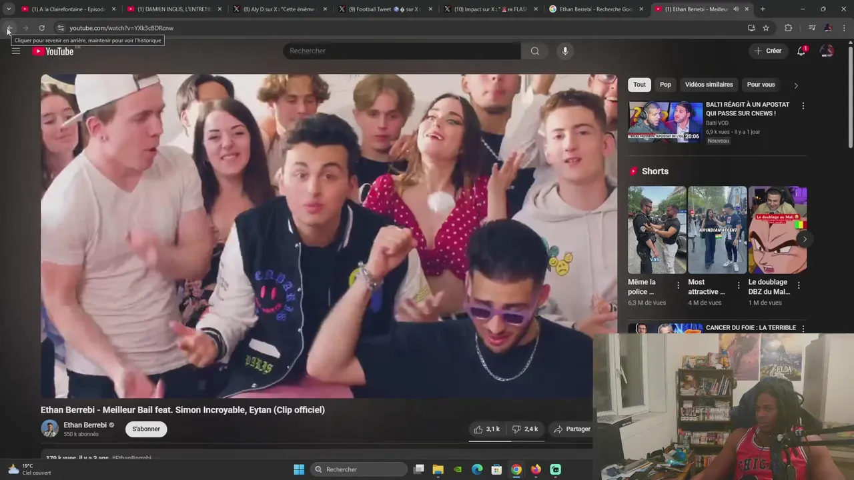
Task: Click the Partager share button
Action: tap(572, 429)
